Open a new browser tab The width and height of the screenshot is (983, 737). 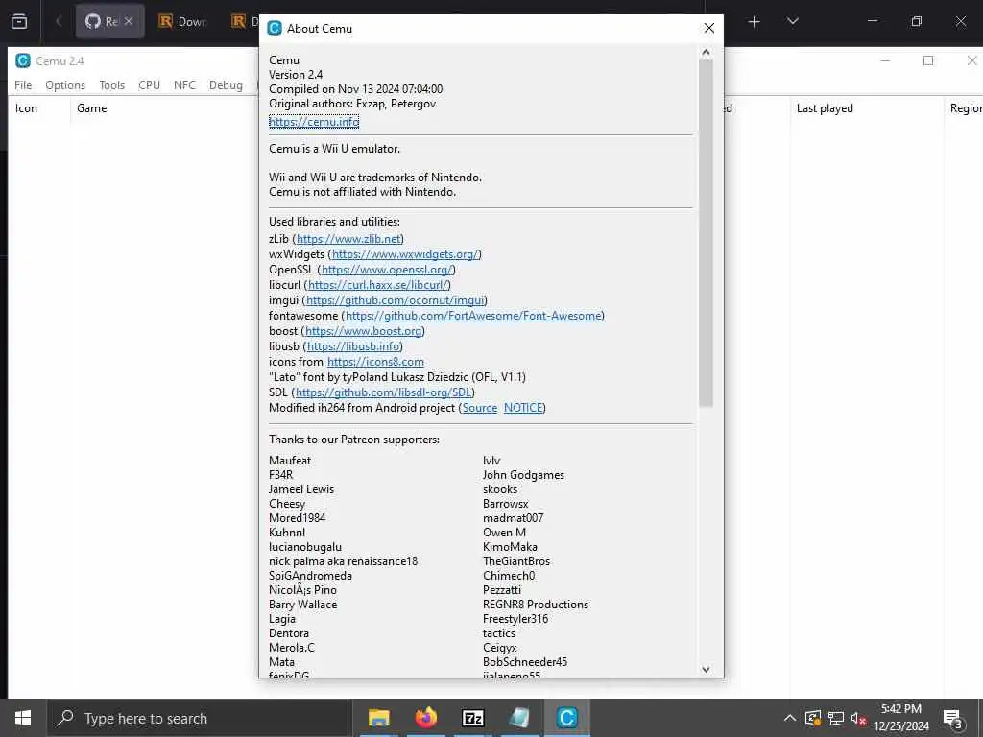click(x=755, y=22)
